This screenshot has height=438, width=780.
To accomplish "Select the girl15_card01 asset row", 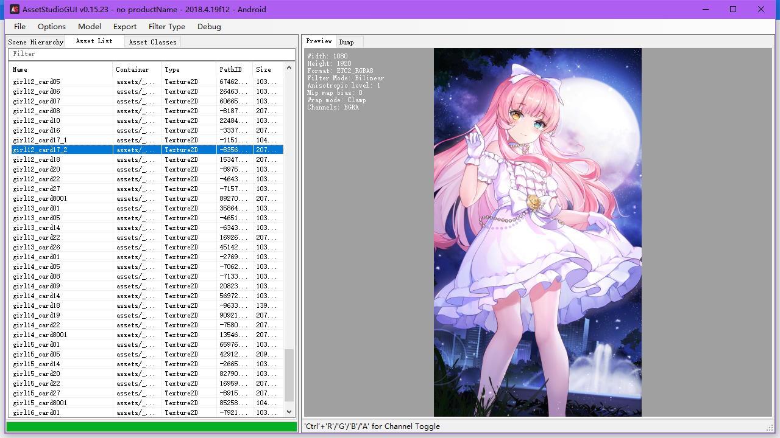I will pos(146,344).
